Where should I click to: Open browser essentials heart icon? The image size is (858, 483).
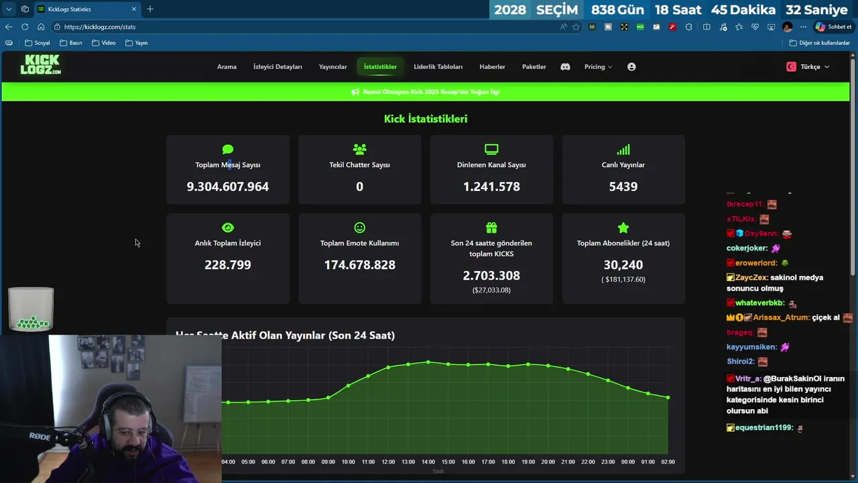(755, 27)
